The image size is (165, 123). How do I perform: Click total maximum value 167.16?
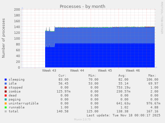tap(152, 111)
